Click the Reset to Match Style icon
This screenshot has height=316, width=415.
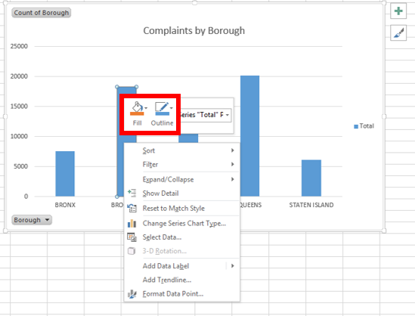point(132,208)
